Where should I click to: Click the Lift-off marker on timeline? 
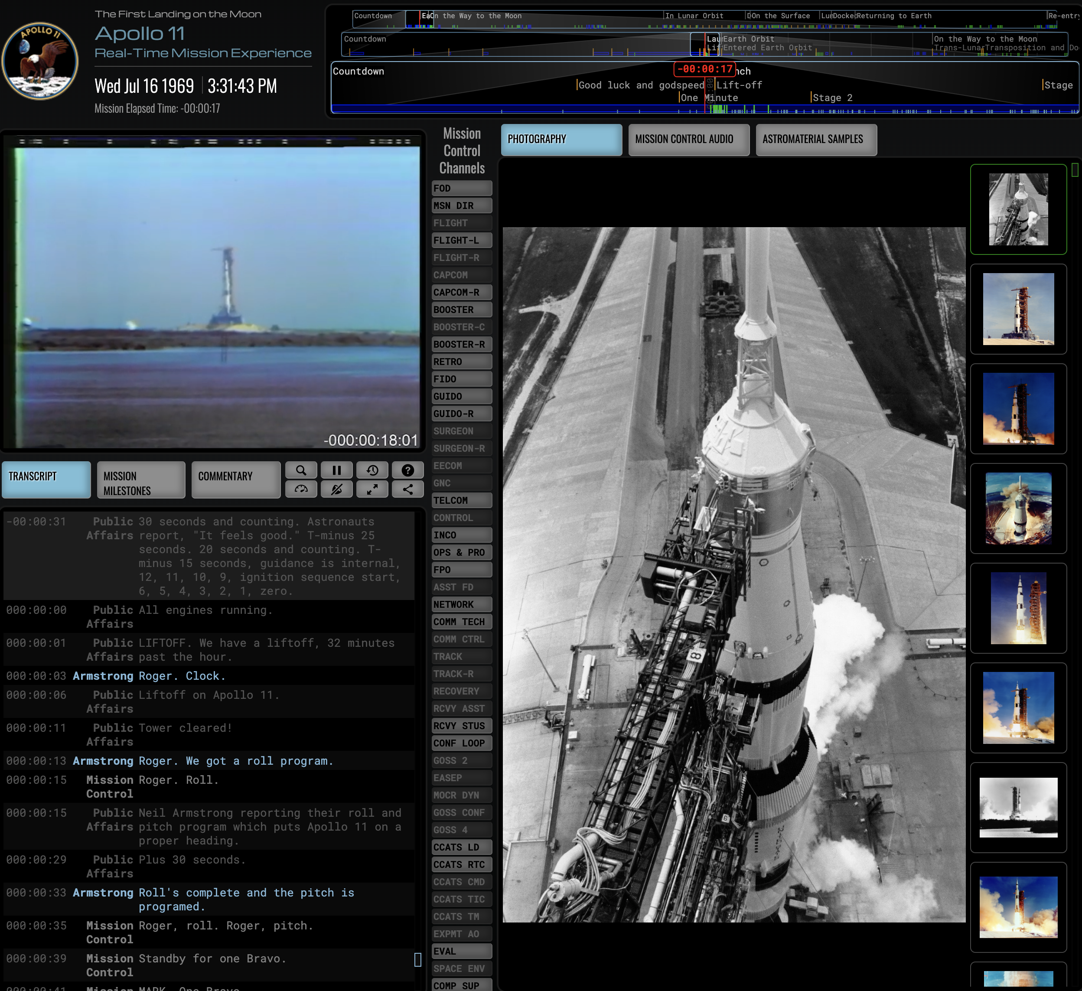point(739,85)
